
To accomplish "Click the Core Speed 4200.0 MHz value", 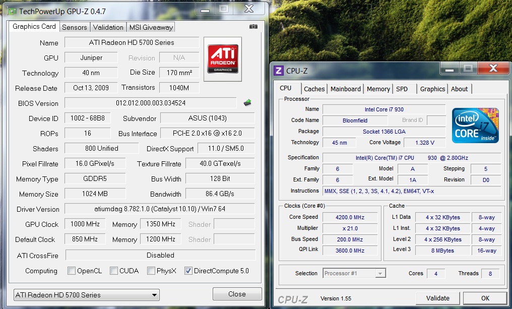I will (350, 217).
